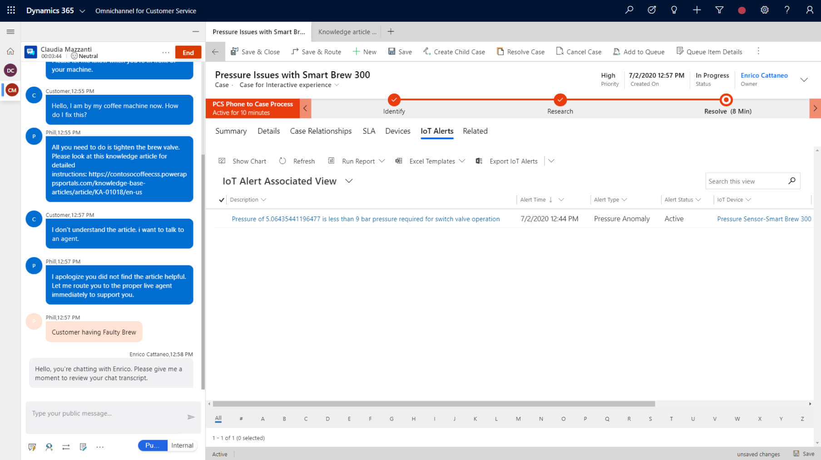Open the Knowledge article tab
The image size is (821, 460).
(347, 31)
